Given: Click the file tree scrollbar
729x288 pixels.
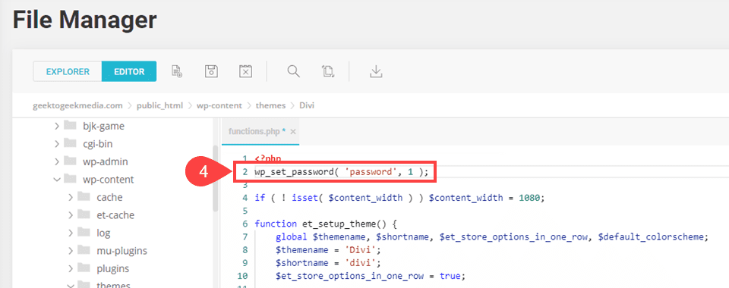Looking at the screenshot, I should pos(215,178).
